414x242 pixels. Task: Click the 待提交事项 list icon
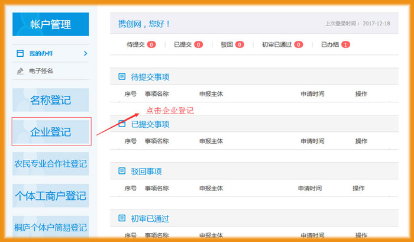(x=122, y=76)
